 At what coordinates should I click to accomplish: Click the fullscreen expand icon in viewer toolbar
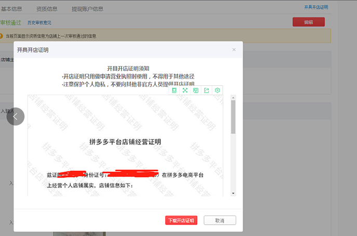click(x=185, y=90)
